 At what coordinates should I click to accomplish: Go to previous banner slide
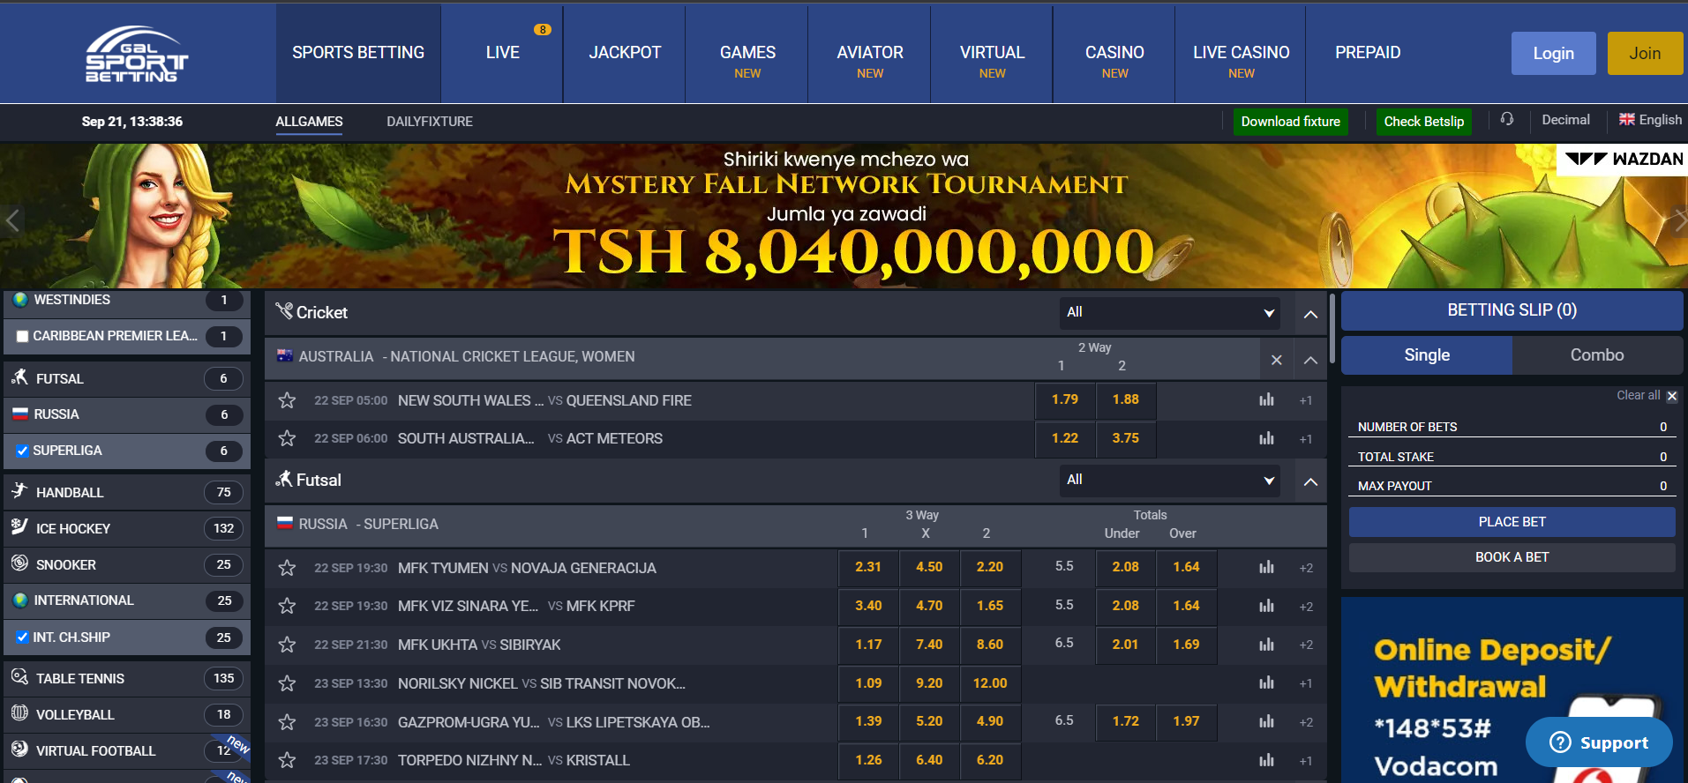coord(12,220)
